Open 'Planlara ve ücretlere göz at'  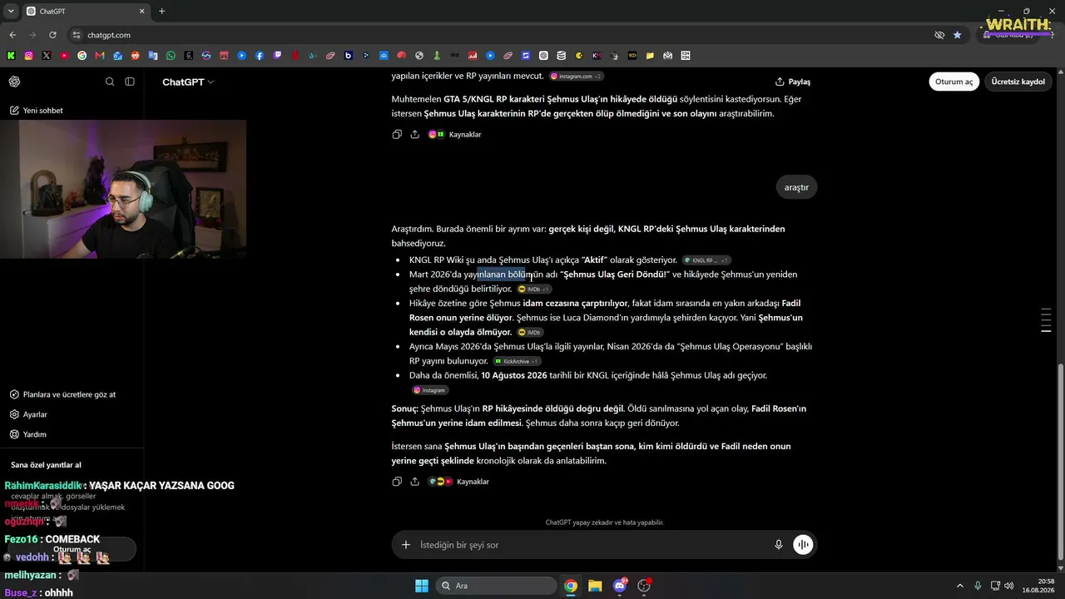(63, 394)
